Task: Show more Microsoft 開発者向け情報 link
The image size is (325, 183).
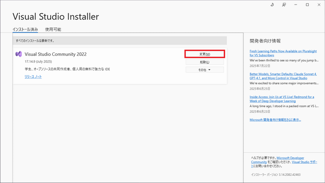Action: pos(275,120)
